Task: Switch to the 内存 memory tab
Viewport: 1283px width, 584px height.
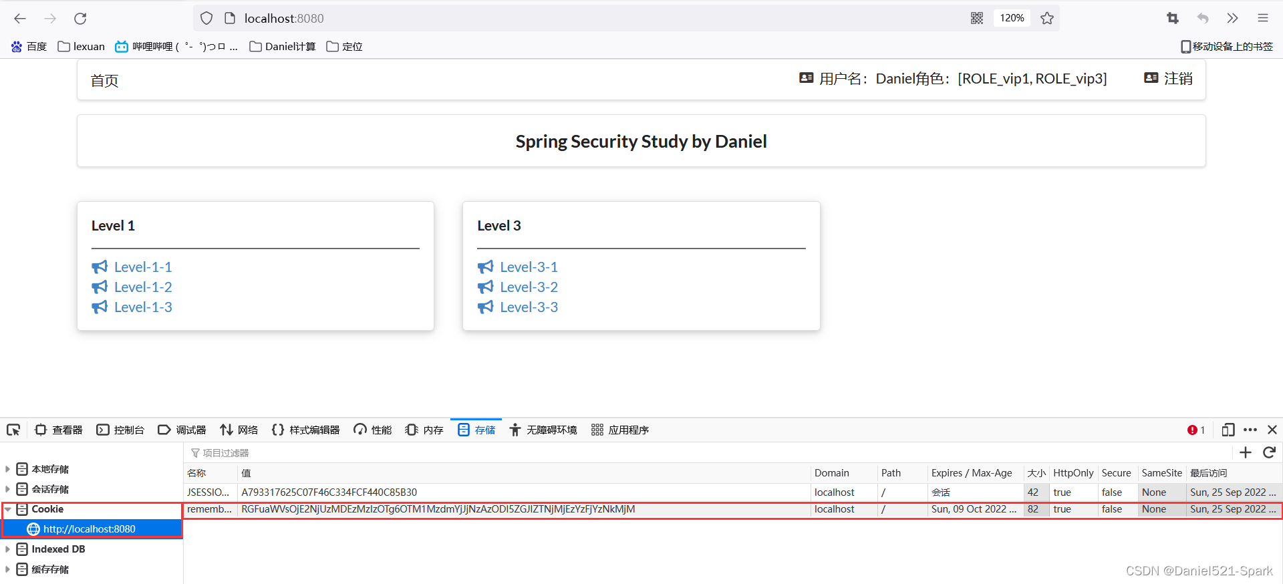Action: (424, 430)
